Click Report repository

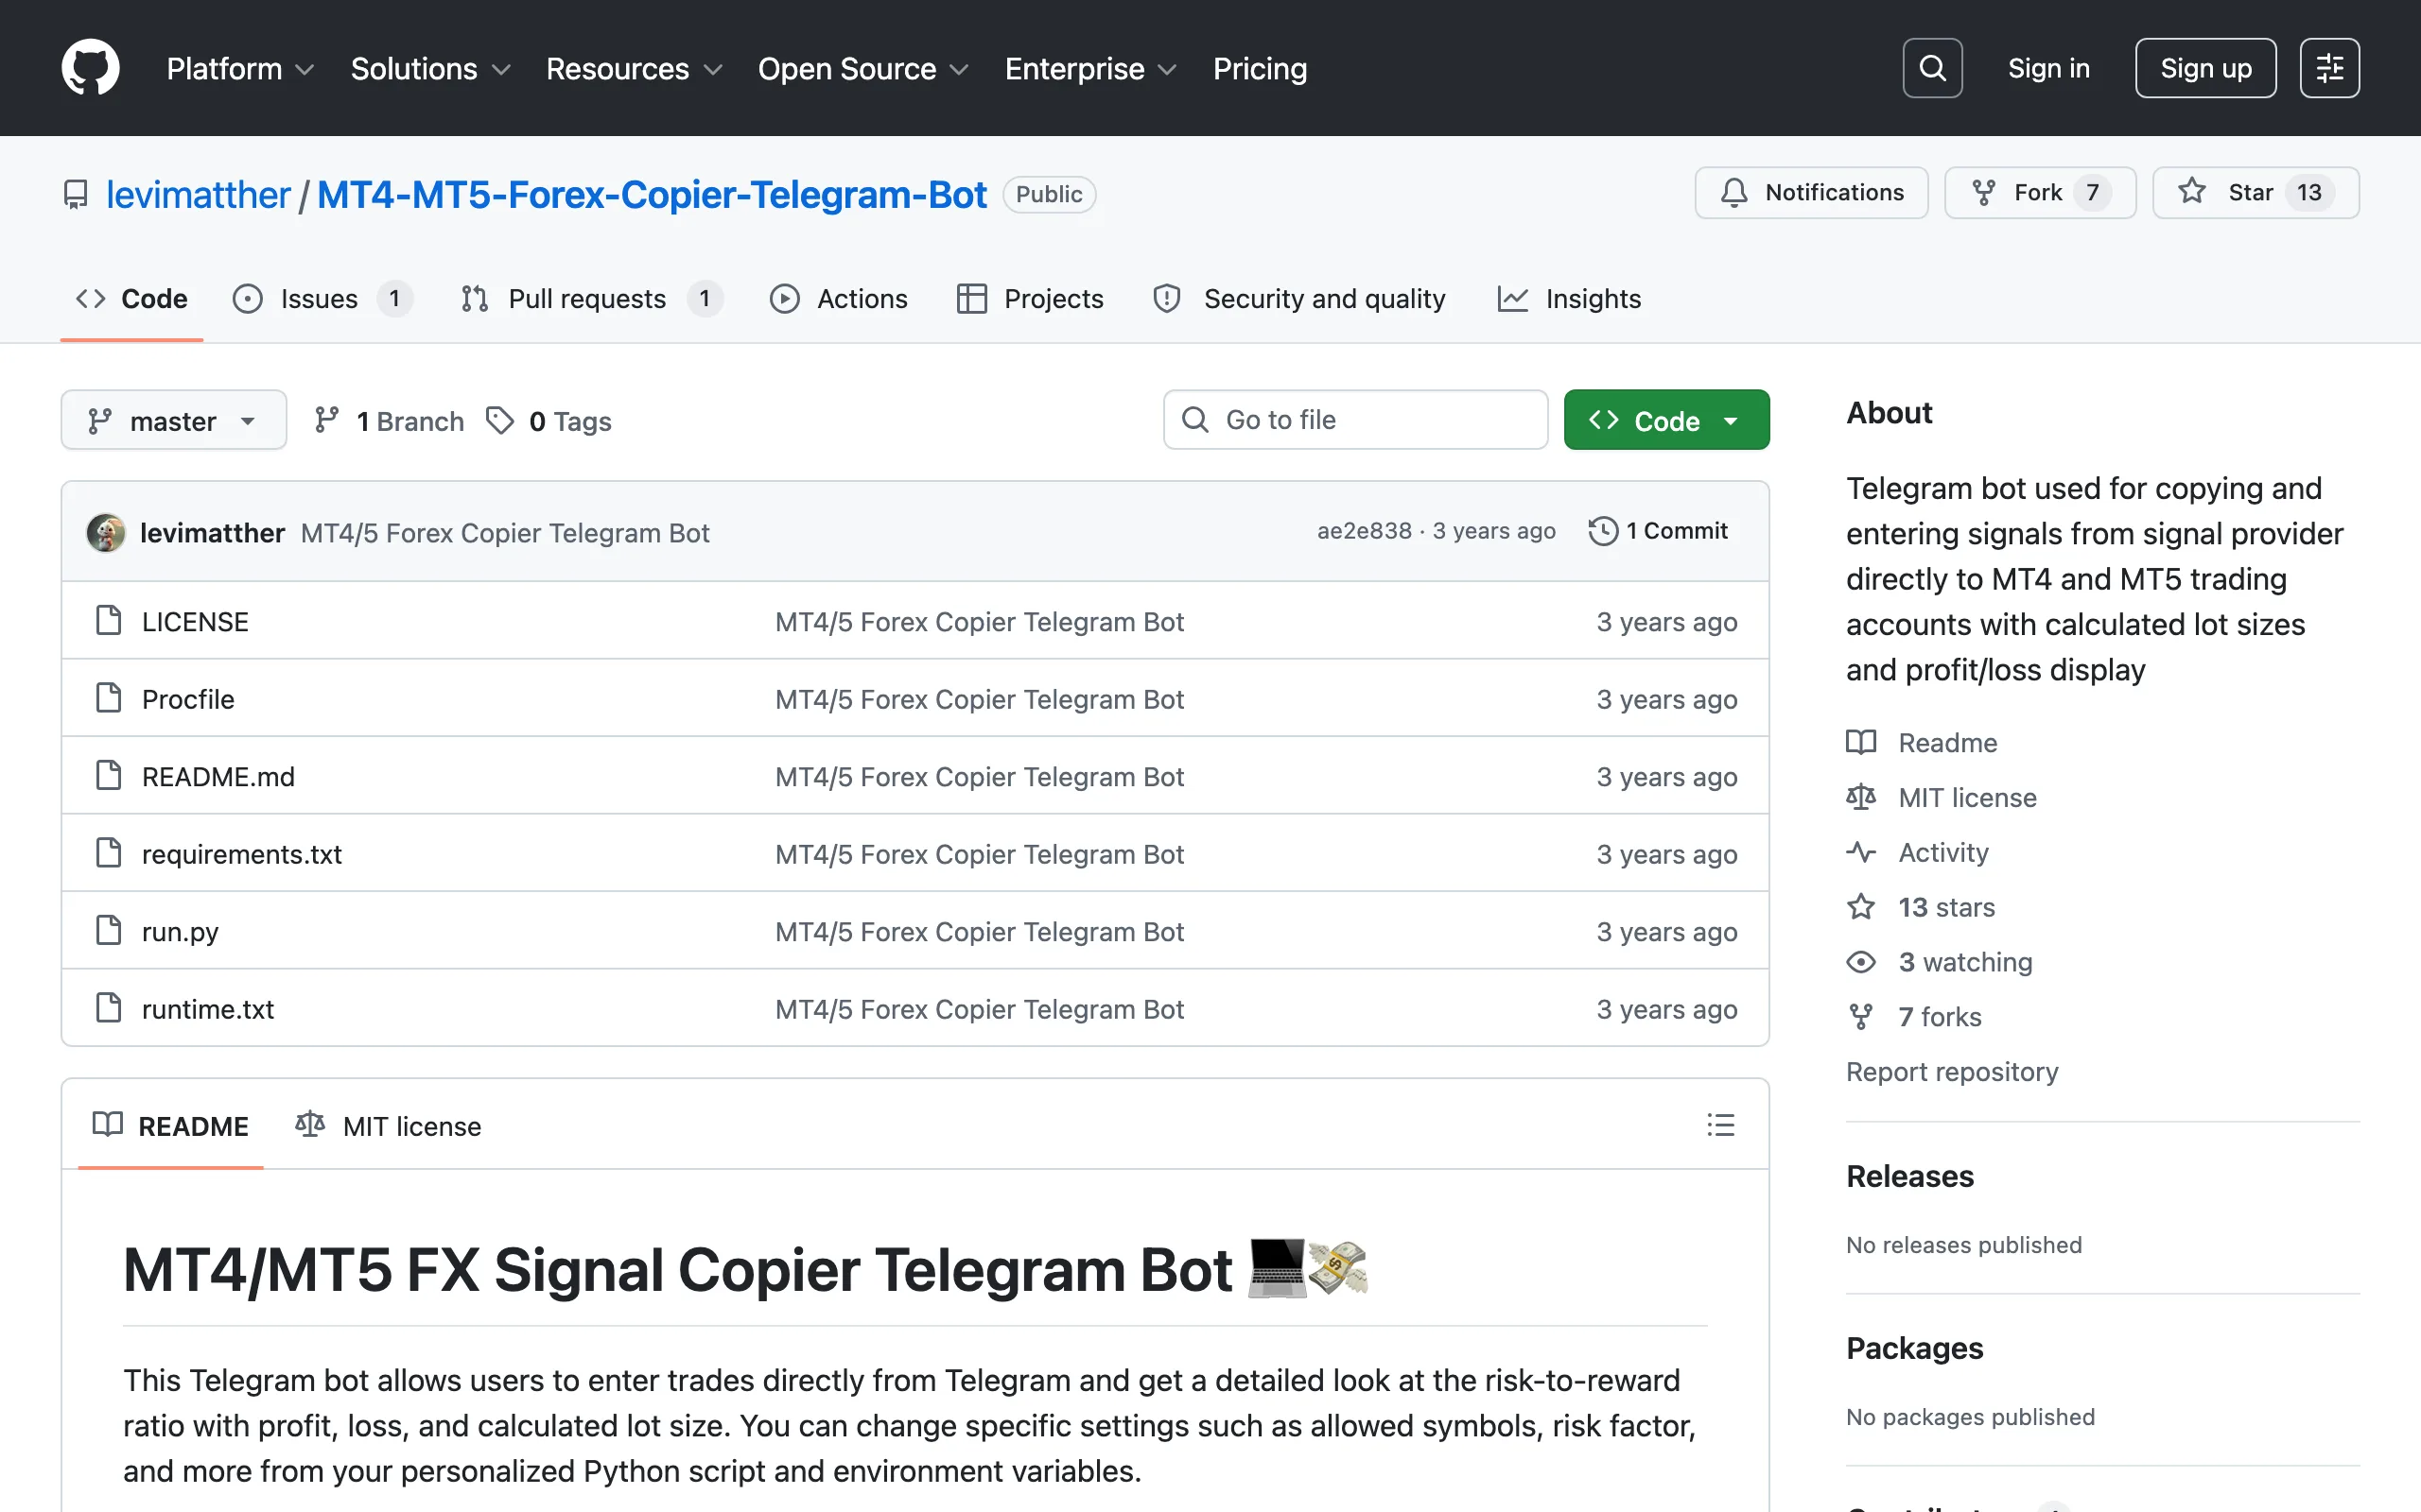1952,1071
